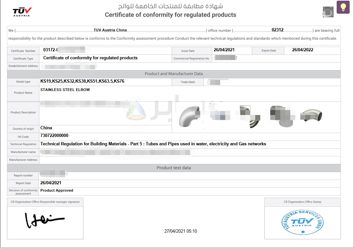The image size is (354, 249).
Task: Click the country of origin 'China'
Action: [x=46, y=128]
